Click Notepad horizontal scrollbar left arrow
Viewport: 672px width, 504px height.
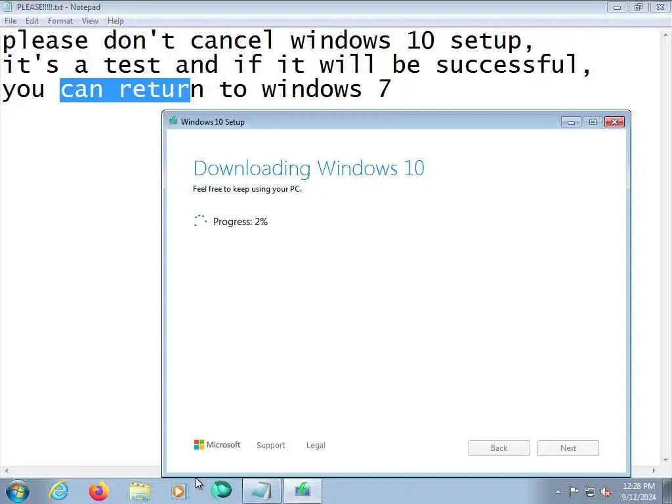7,470
